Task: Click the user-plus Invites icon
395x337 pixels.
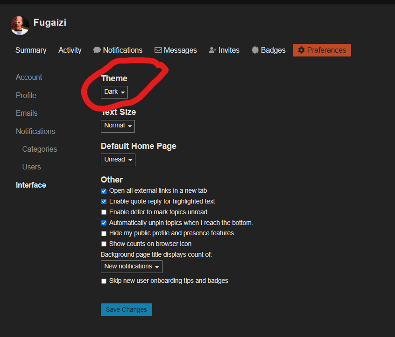Action: (212, 50)
